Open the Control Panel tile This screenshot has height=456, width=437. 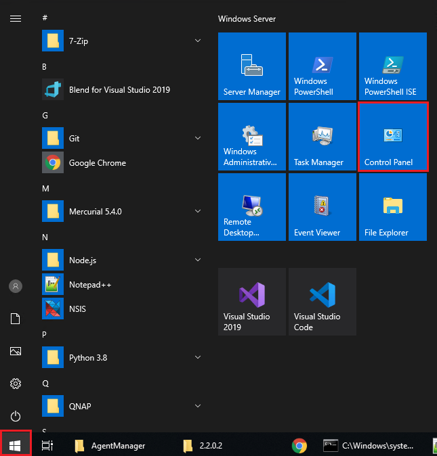click(x=393, y=137)
